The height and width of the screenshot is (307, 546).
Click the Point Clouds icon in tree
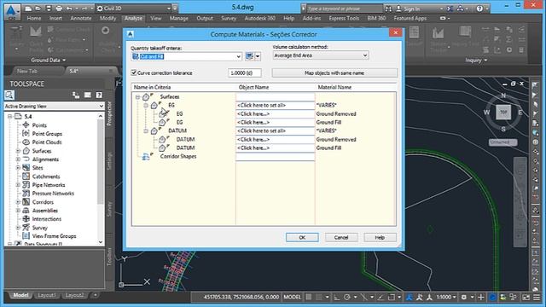[26, 142]
